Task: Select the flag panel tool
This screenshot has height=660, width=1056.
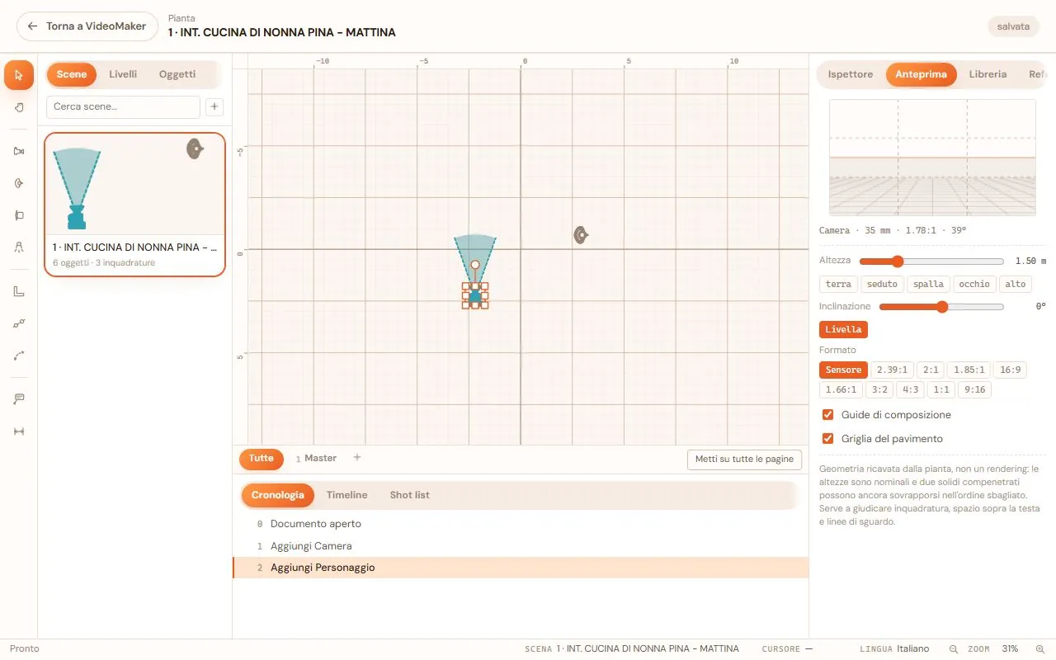Action: 19,215
